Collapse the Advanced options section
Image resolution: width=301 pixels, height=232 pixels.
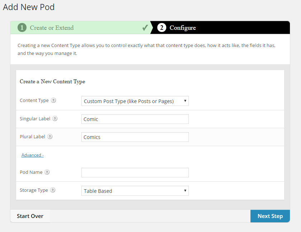pos(32,155)
